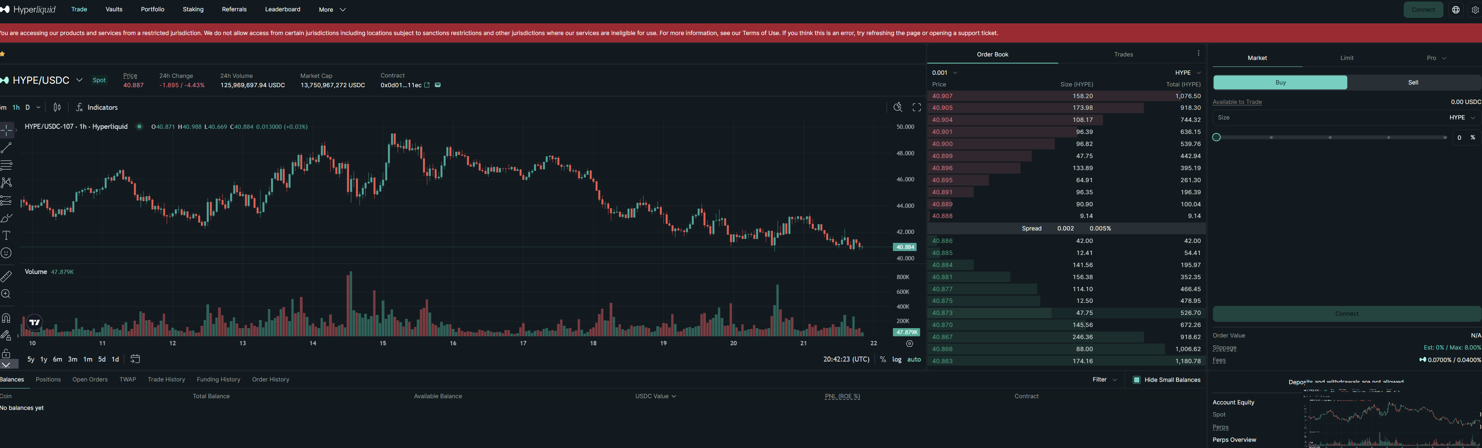The height and width of the screenshot is (448, 1482).
Task: Select the ruler measure tool
Action: pyautogui.click(x=6, y=277)
